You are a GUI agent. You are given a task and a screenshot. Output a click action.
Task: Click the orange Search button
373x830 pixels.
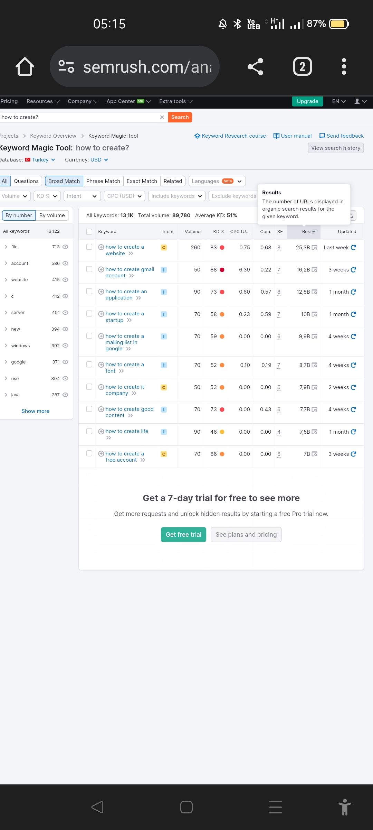(180, 117)
